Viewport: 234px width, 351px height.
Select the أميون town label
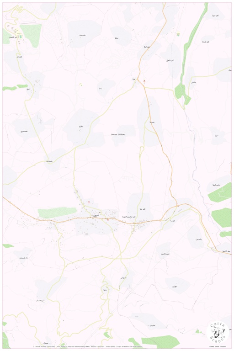(x=96, y=215)
